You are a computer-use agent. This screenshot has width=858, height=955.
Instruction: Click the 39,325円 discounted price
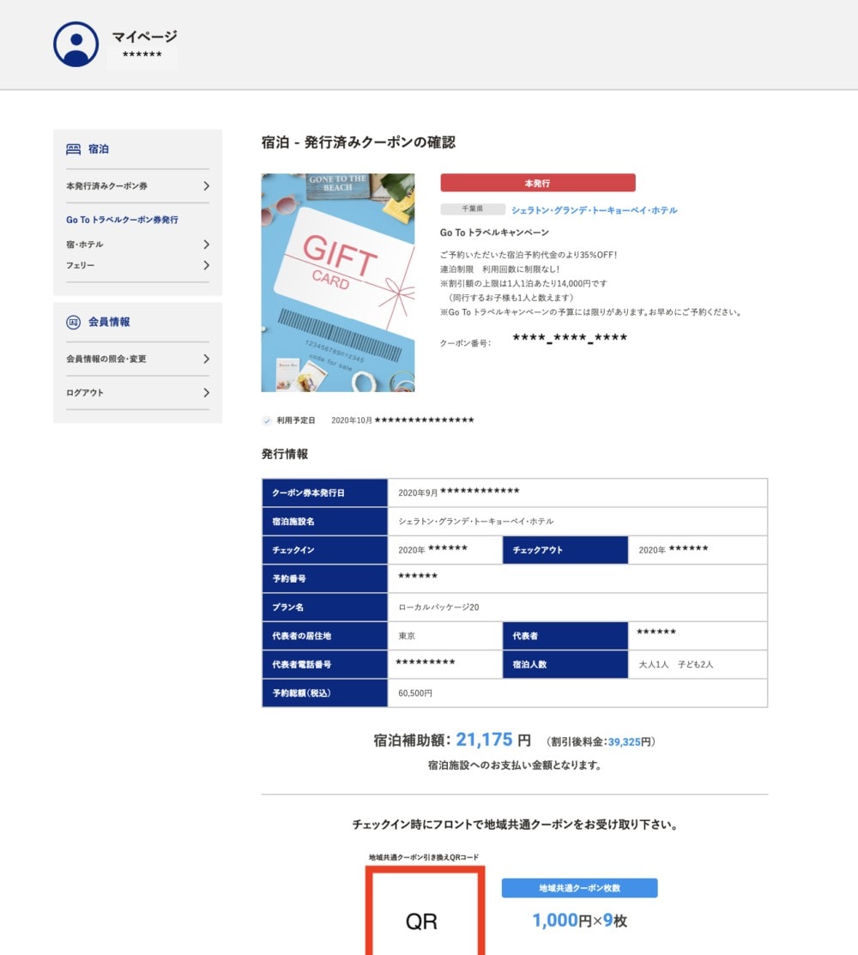point(628,742)
